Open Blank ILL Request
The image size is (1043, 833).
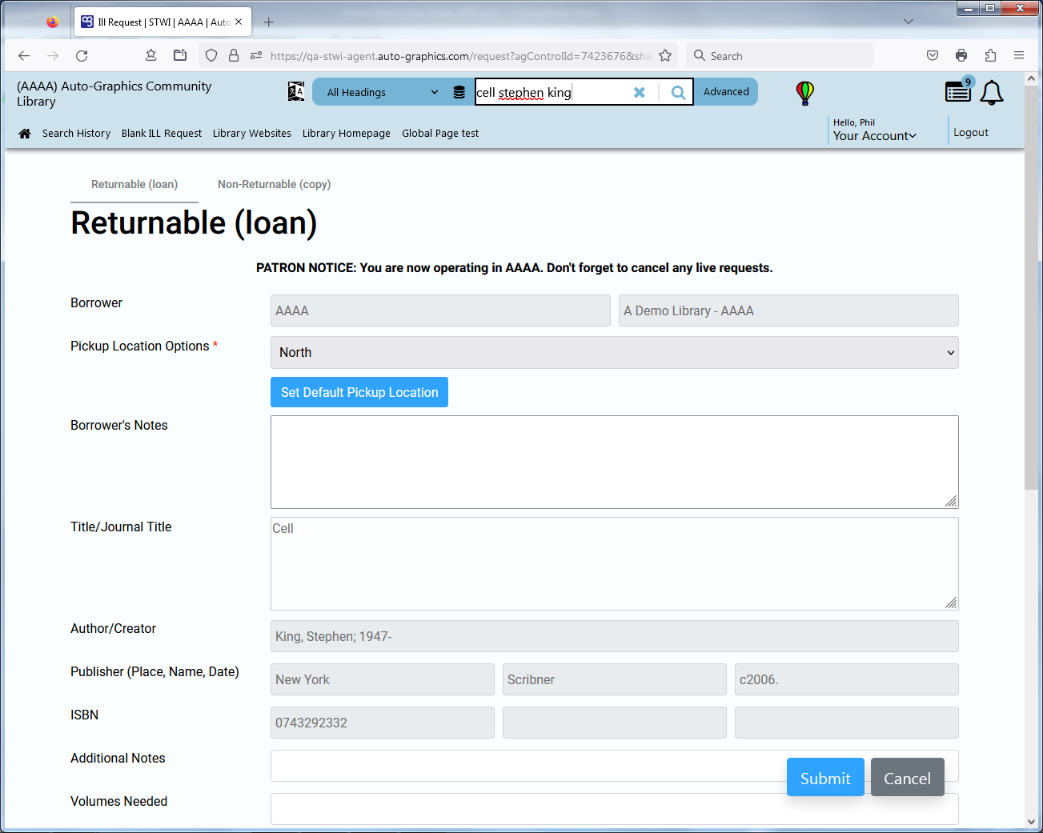click(x=162, y=134)
